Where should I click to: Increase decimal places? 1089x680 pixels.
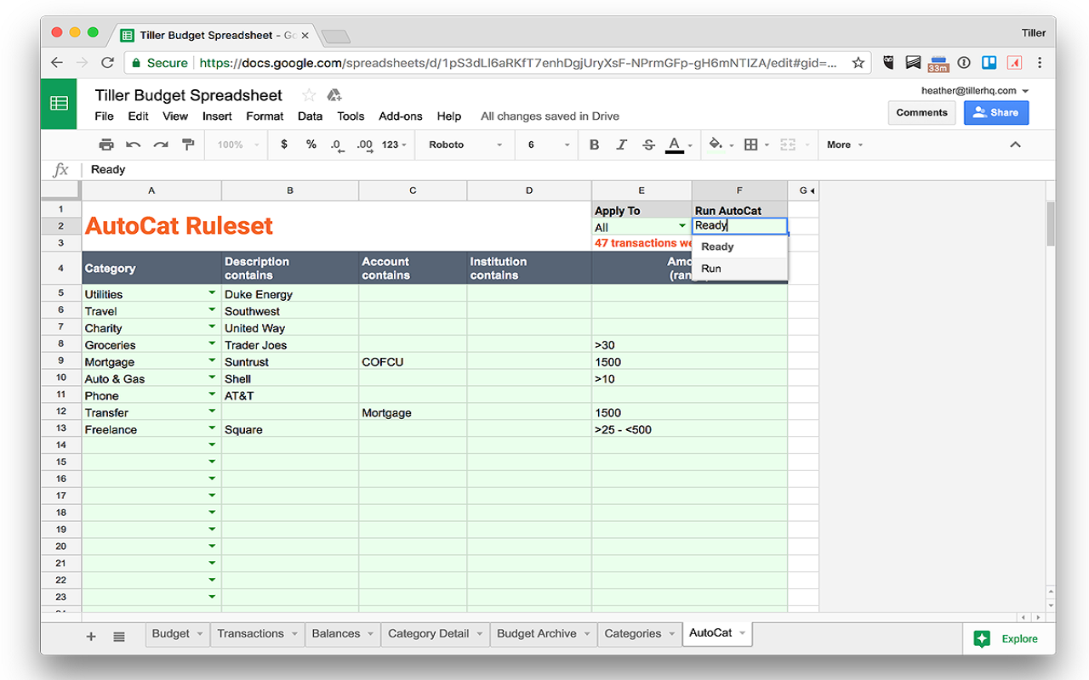(x=365, y=145)
